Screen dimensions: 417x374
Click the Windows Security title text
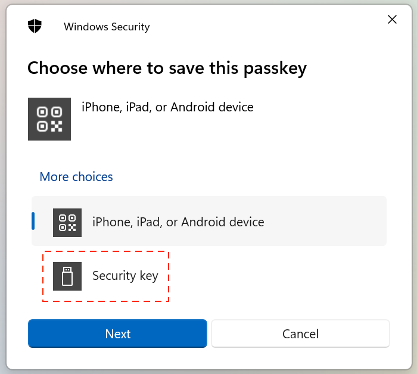click(107, 27)
